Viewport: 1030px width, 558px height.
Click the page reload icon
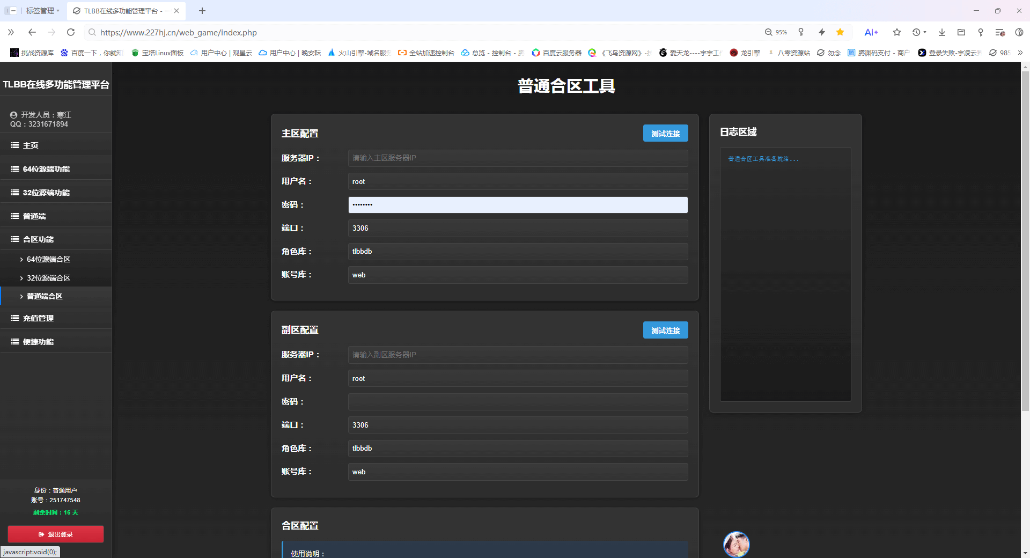point(71,32)
